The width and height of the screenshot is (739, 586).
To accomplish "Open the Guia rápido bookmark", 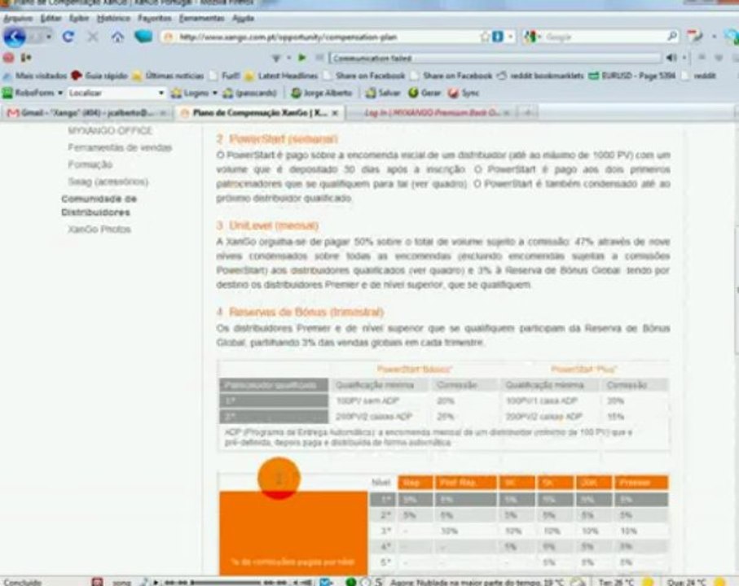I will coord(99,76).
